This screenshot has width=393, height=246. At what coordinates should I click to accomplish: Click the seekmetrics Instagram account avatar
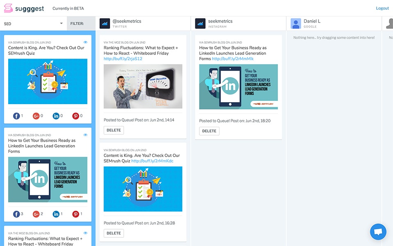[200, 24]
